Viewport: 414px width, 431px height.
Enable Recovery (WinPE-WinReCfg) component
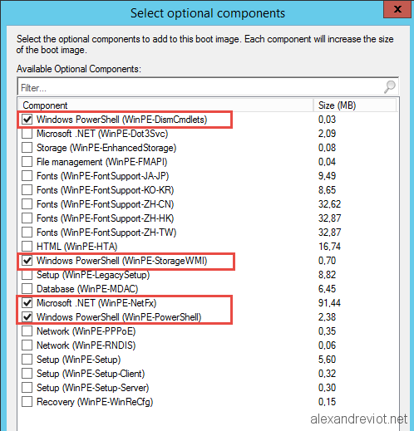coord(27,402)
